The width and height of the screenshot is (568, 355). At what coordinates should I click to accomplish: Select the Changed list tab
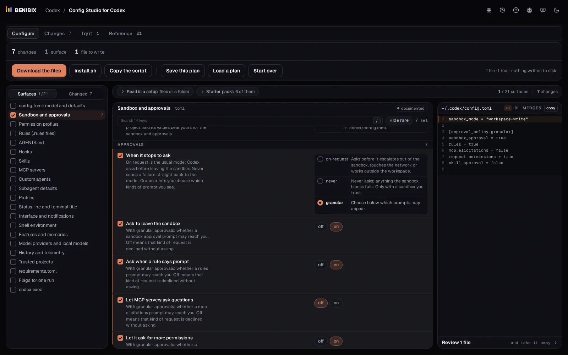(81, 94)
